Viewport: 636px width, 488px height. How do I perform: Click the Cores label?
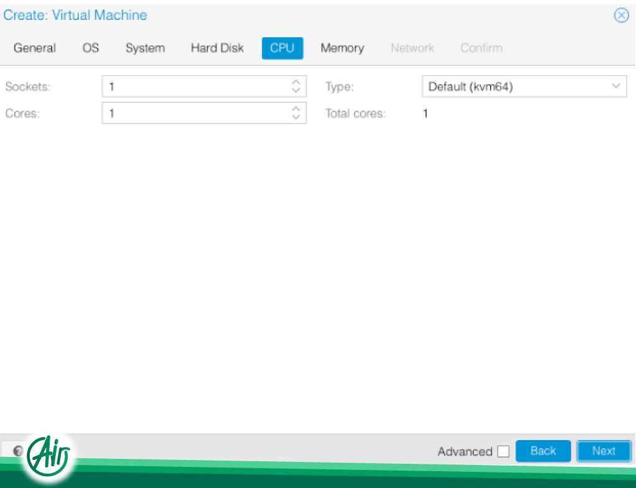[22, 114]
